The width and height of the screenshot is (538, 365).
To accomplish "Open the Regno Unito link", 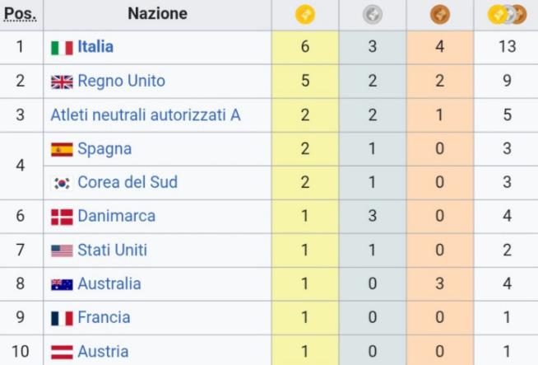I will pos(121,81).
